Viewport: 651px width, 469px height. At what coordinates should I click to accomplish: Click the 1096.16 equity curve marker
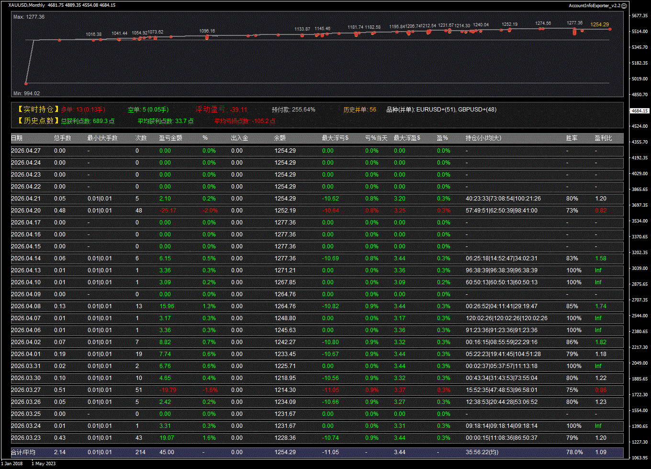207,31
